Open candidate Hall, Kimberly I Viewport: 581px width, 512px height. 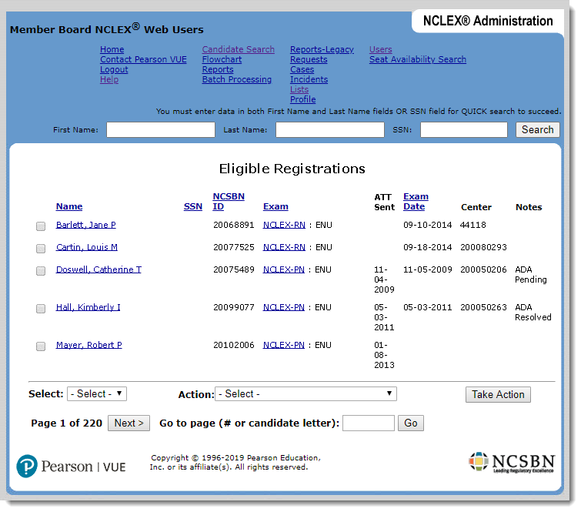88,307
